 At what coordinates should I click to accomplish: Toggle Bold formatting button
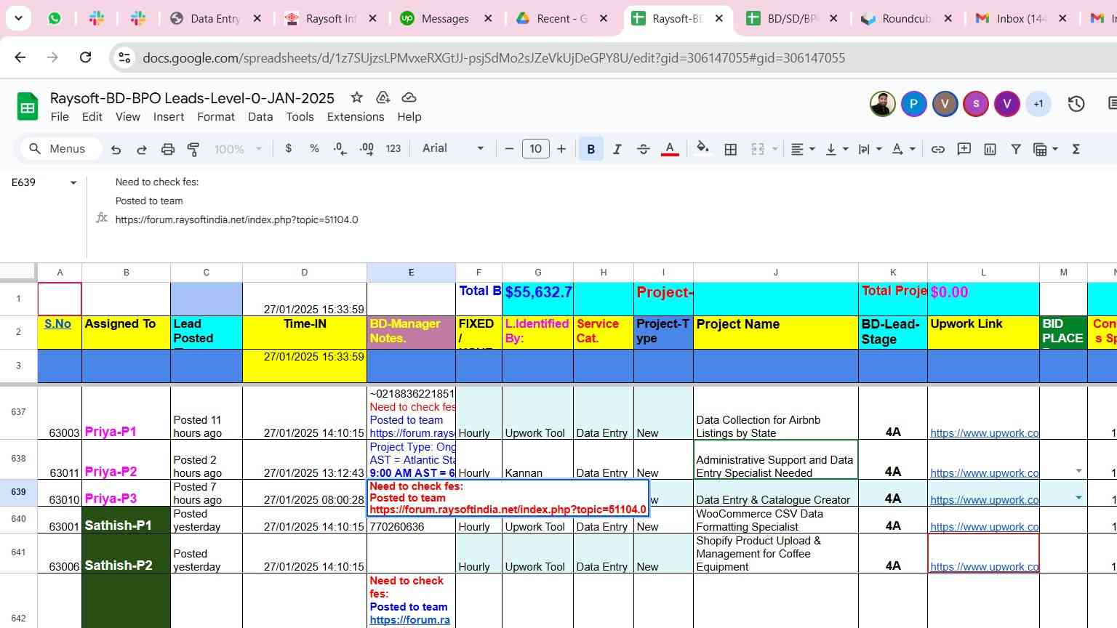pos(591,149)
